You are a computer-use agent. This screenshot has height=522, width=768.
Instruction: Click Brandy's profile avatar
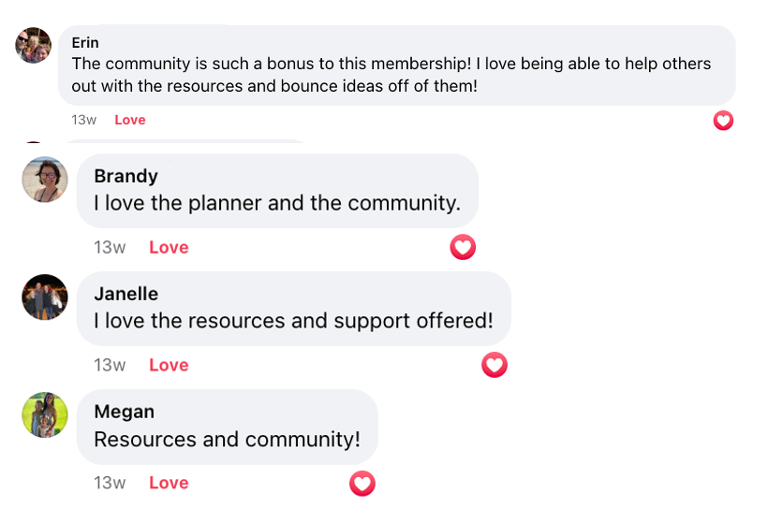(x=45, y=179)
